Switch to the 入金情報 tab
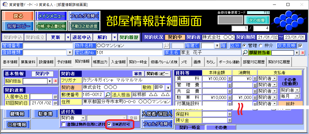The width and height of the screenshot is (309, 134). (x=118, y=62)
